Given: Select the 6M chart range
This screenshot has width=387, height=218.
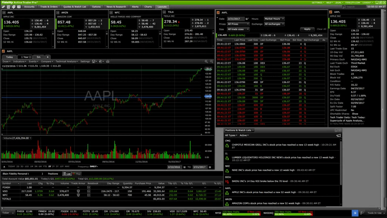Looking at the screenshot, I should point(40,167).
